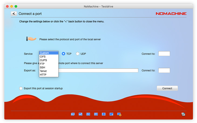Click the second icon in the bottom toolbar
This screenshot has height=123, width=197.
pos(80,114)
